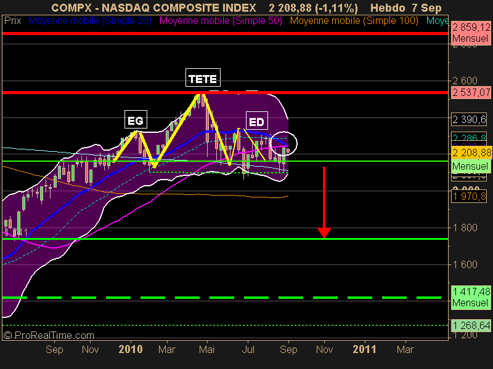Viewport: 493px width, 369px height.
Task: Click the "Jul" month label on the time axis
Action: click(x=248, y=349)
